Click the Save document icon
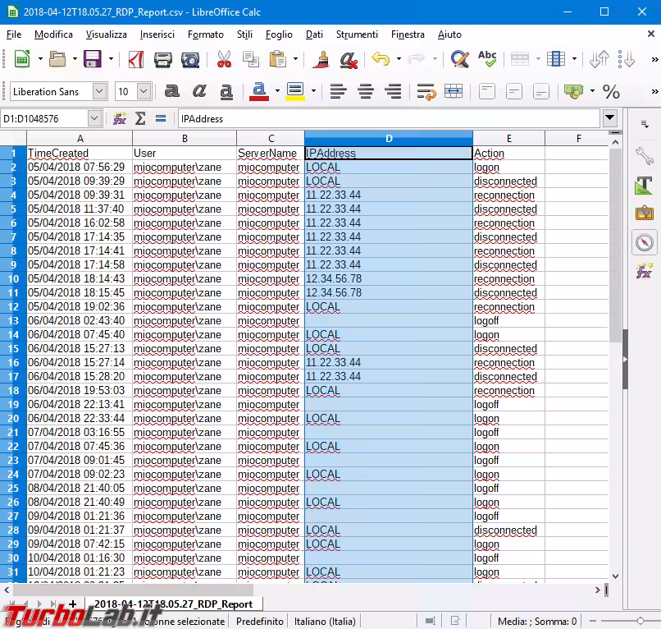The image size is (661, 629). (92, 59)
